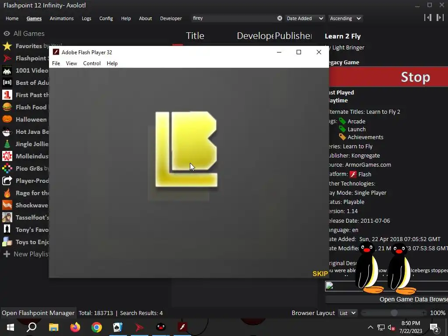Open Flash Player View menu
The image size is (448, 336).
tap(71, 63)
